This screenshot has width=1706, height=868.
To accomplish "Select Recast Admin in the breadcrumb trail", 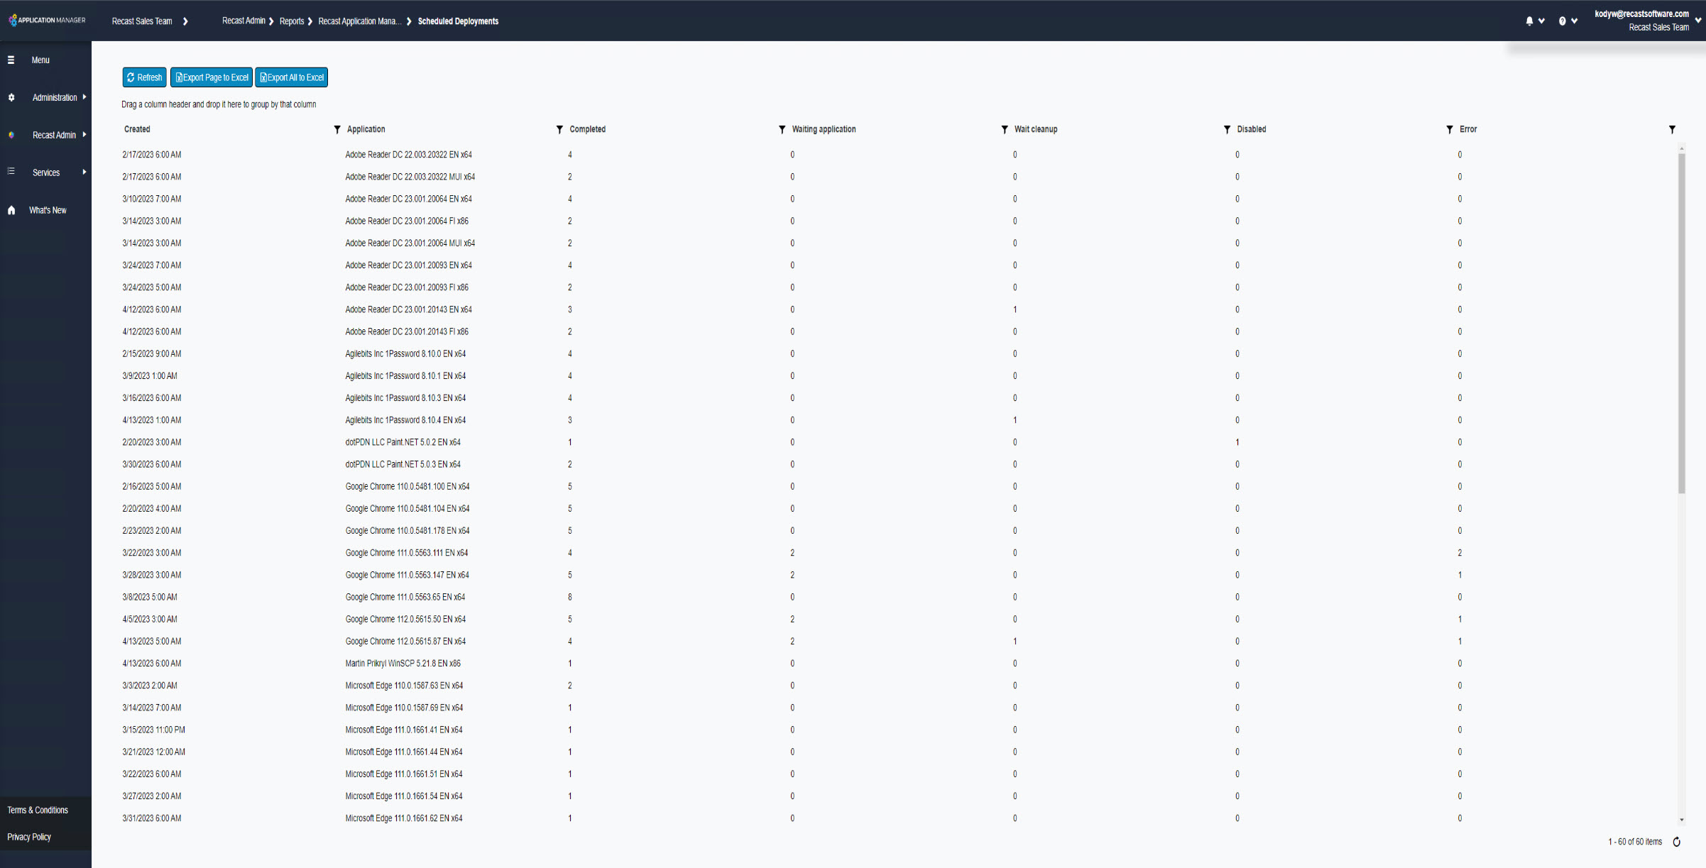I will click(244, 21).
